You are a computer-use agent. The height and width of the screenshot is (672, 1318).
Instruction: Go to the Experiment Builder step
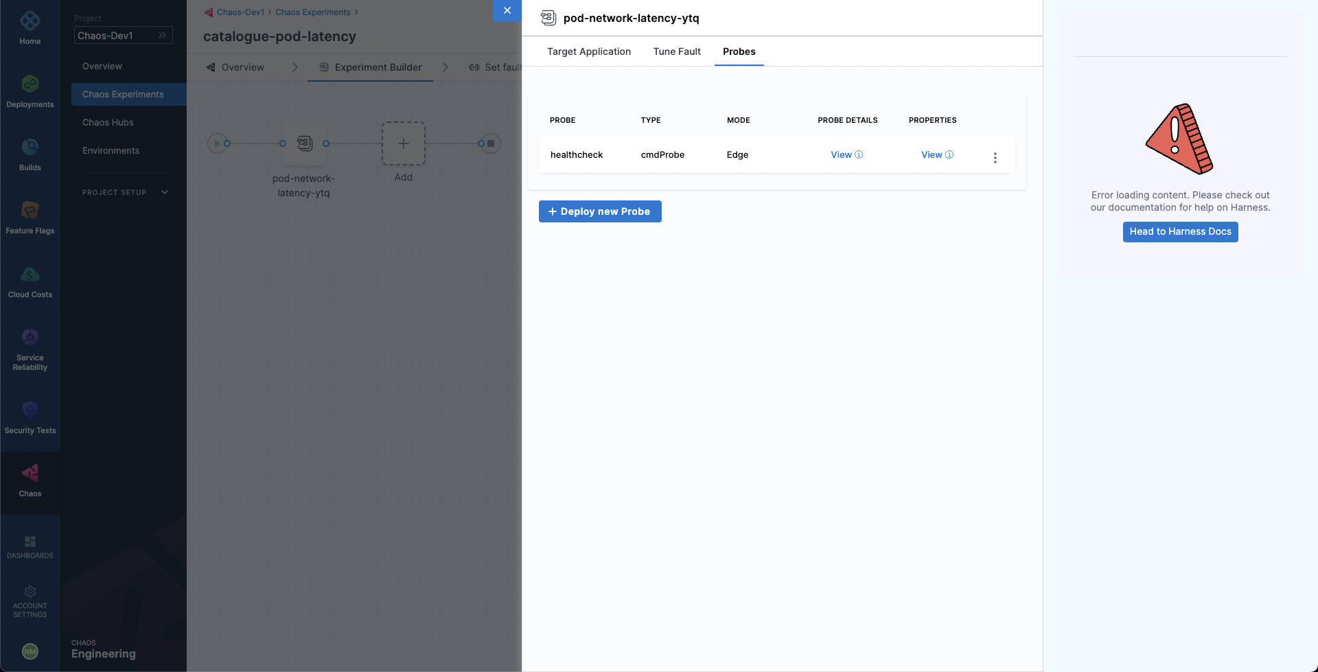(x=371, y=67)
